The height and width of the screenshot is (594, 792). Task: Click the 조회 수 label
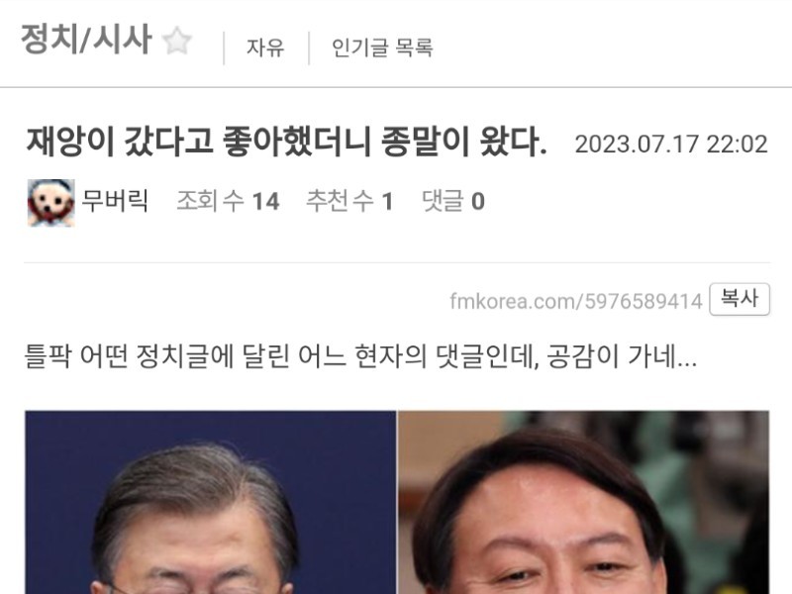point(210,201)
